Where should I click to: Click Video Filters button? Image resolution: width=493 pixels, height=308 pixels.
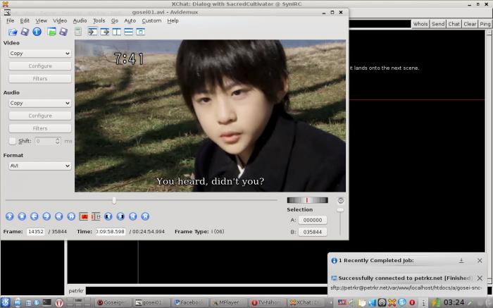[x=40, y=79]
